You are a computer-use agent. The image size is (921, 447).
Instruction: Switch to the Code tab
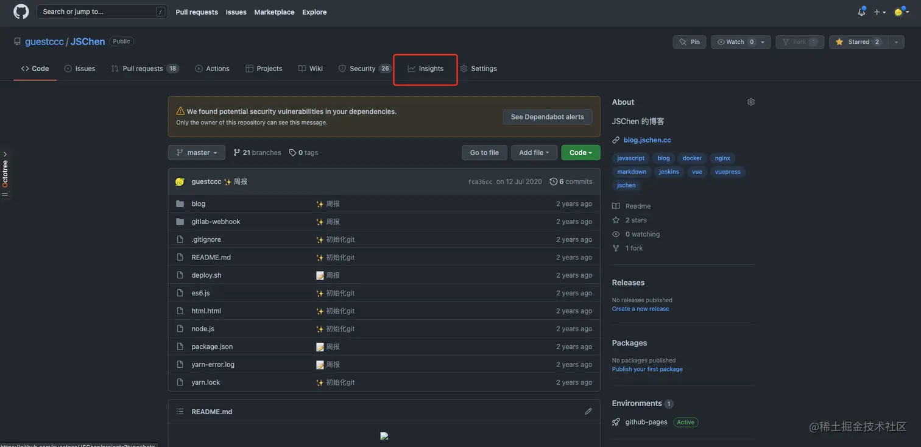[35, 69]
